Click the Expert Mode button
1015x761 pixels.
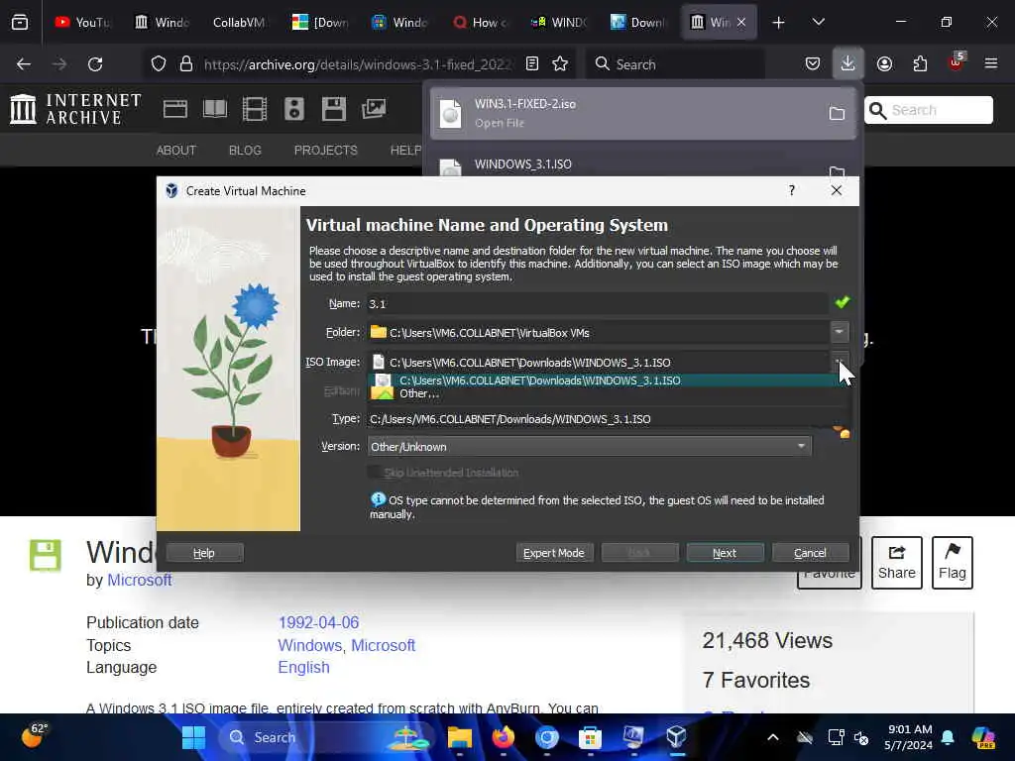[x=553, y=553]
